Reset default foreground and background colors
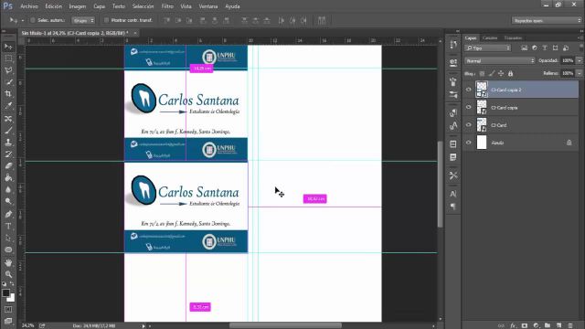This screenshot has height=329, width=585. pyautogui.click(x=4, y=284)
